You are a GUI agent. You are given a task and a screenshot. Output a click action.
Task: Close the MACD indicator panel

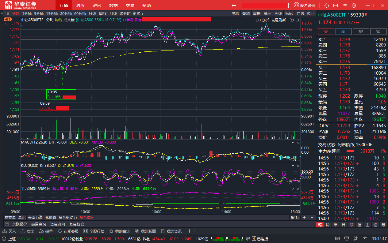coord(298,143)
